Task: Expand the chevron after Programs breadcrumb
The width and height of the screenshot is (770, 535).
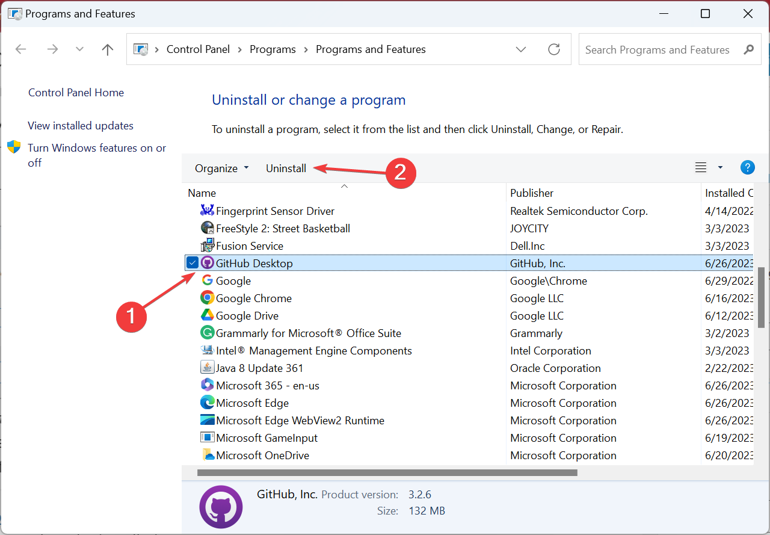Action: tap(306, 49)
